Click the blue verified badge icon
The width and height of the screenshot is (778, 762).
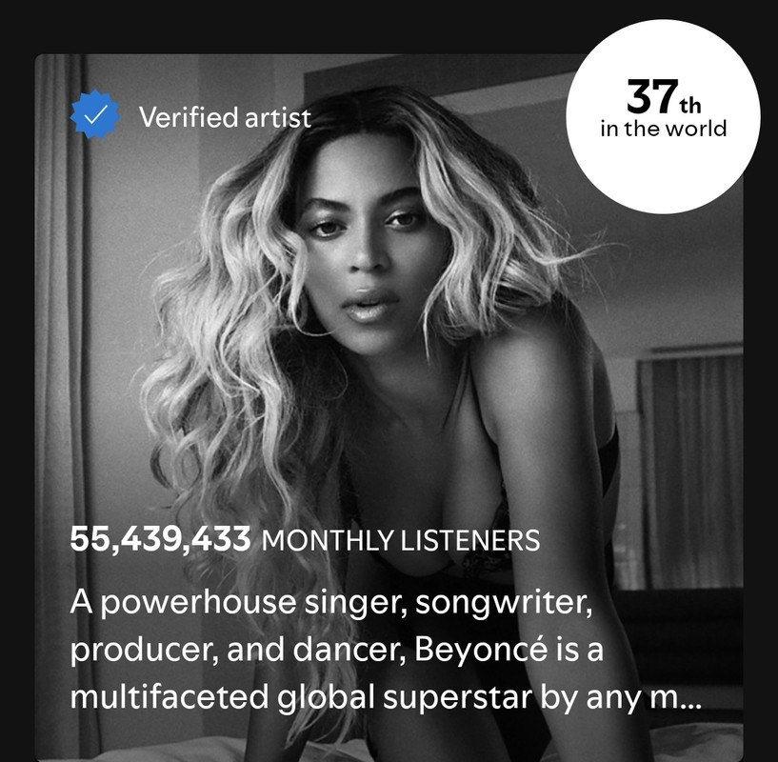[94, 114]
